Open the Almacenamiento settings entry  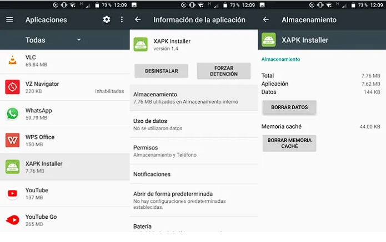pyautogui.click(x=194, y=97)
